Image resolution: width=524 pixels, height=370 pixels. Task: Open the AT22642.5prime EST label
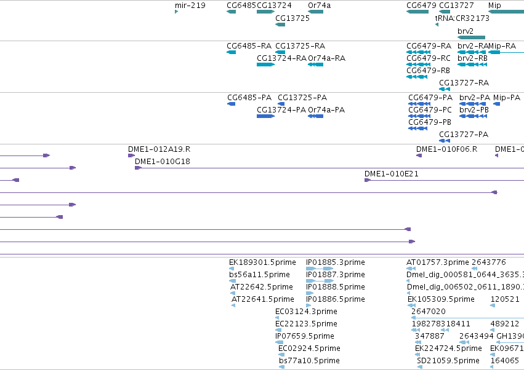(261, 287)
